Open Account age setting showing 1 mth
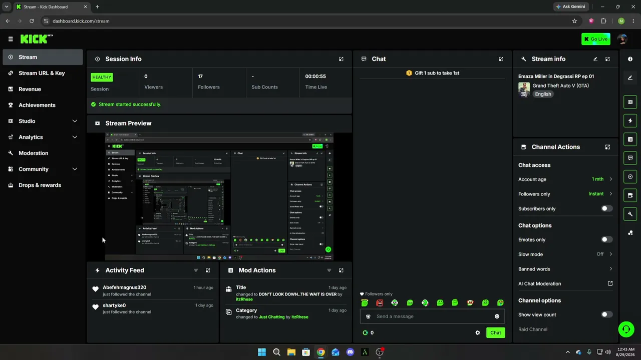 [x=565, y=179]
